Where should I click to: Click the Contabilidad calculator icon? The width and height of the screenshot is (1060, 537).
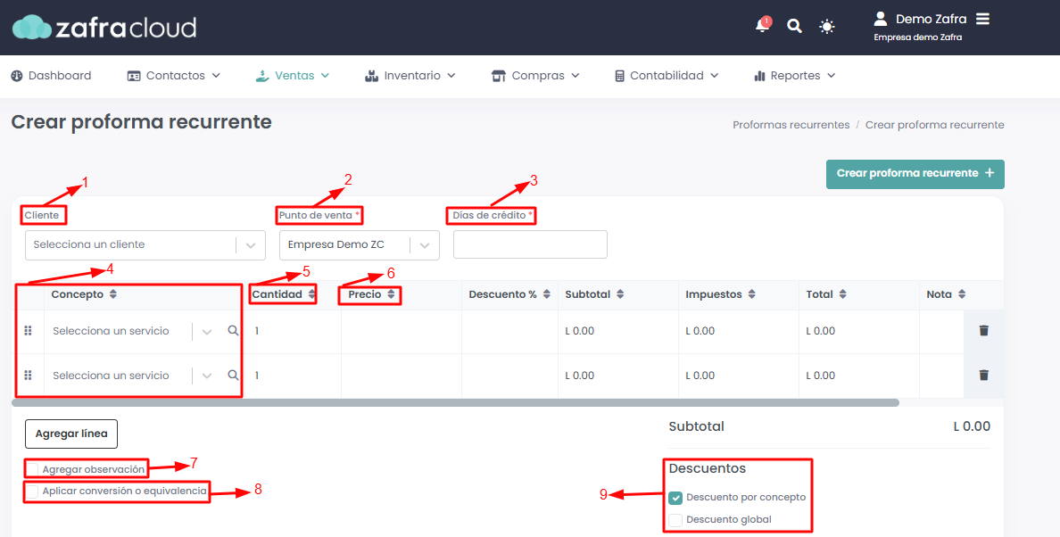[x=620, y=76]
